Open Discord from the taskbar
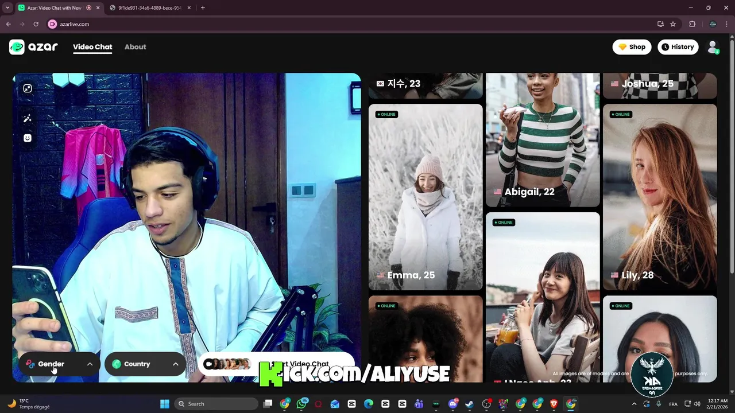The width and height of the screenshot is (735, 413). point(453,404)
